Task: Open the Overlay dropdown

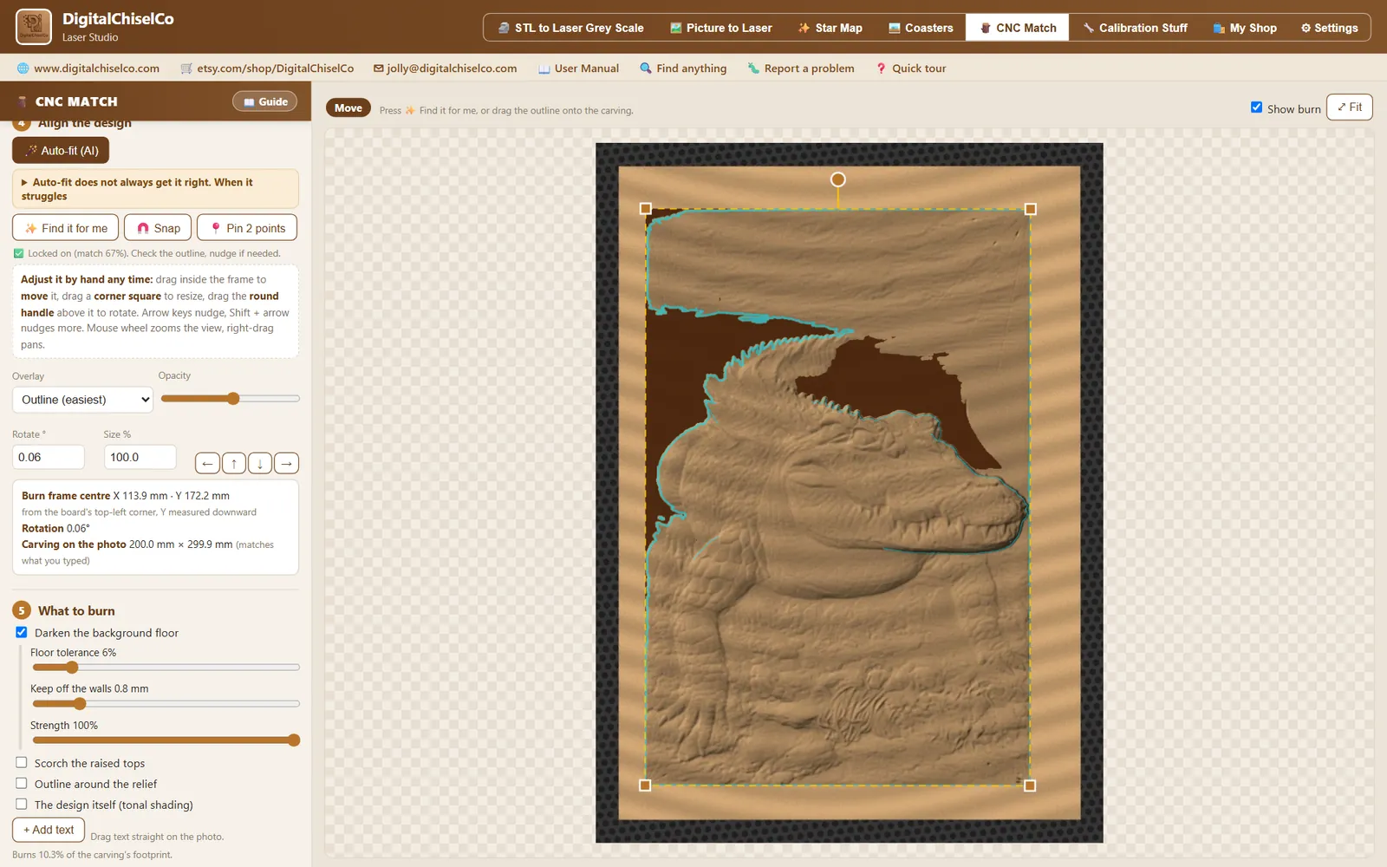Action: 82,400
